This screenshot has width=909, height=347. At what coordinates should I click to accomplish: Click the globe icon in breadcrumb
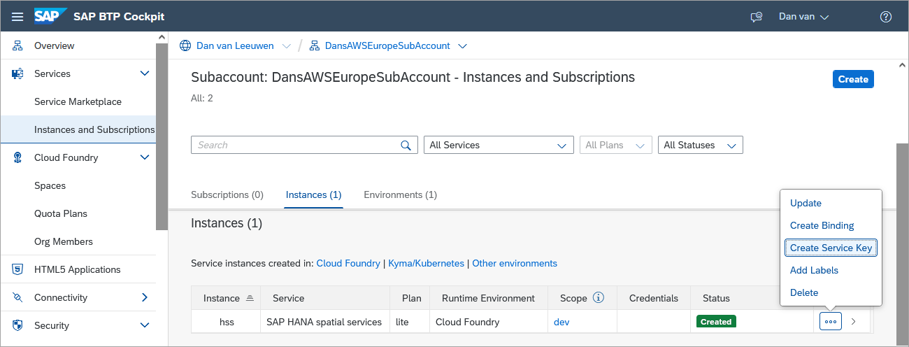[x=185, y=45]
